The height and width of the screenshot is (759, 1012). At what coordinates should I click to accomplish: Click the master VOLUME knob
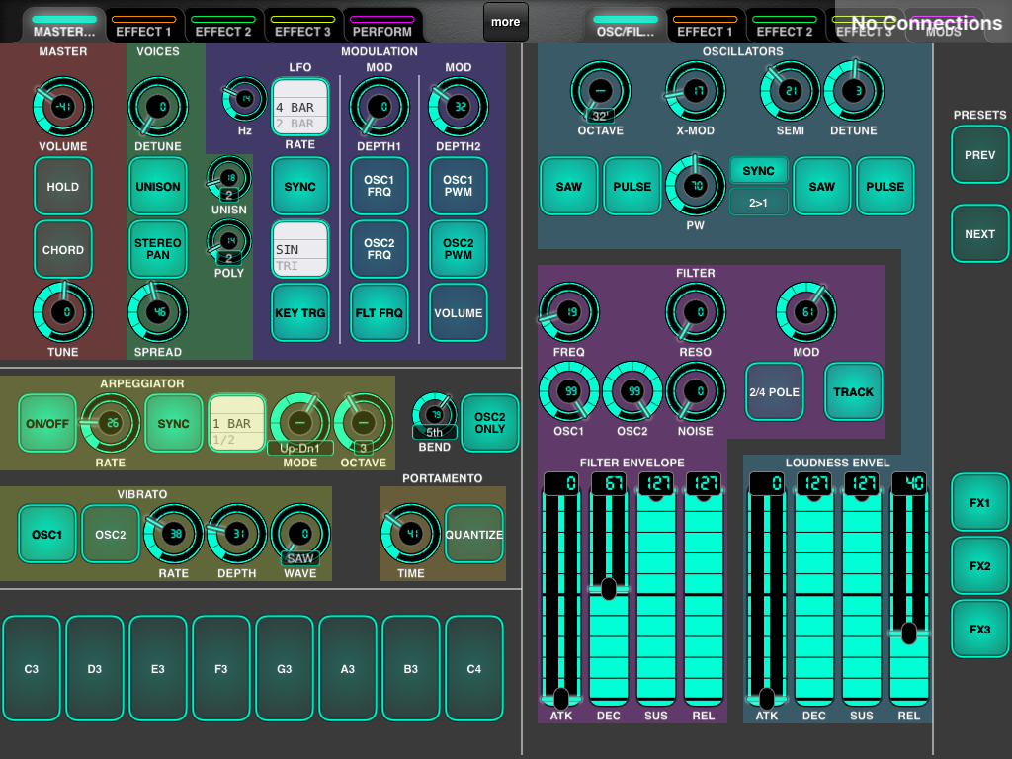[62, 107]
